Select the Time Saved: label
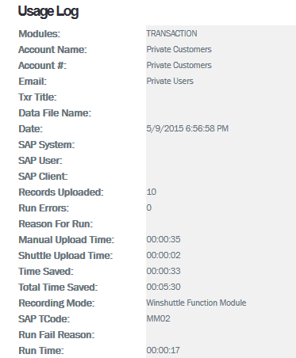 pyautogui.click(x=46, y=272)
